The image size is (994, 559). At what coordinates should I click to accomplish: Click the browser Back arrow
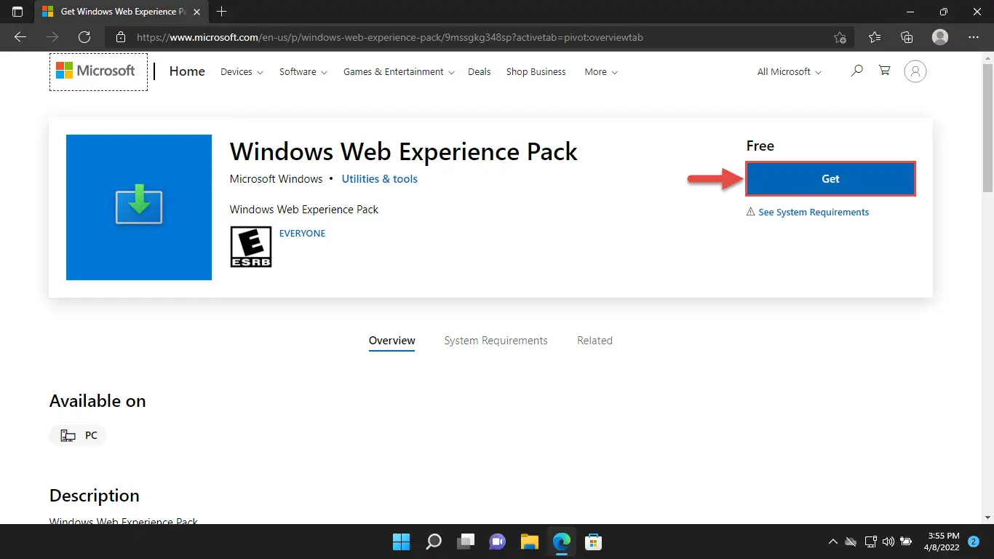(x=20, y=37)
